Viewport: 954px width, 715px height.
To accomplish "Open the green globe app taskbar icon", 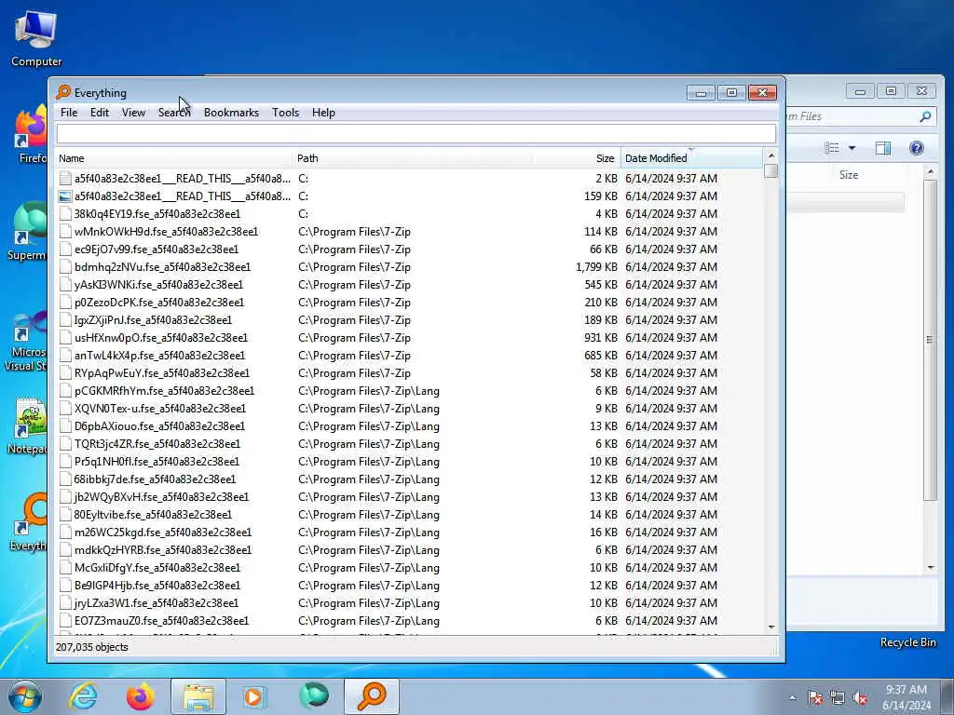I will (x=314, y=696).
